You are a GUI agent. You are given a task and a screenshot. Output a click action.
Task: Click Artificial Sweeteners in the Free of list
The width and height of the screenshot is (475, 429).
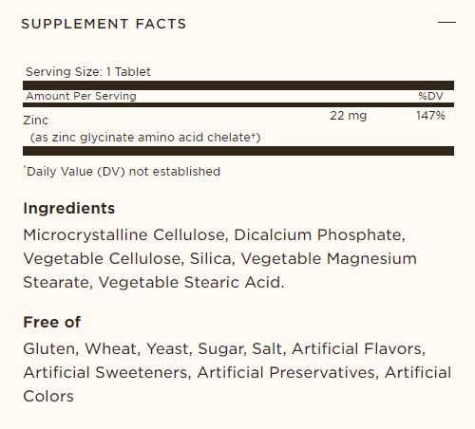coord(105,372)
